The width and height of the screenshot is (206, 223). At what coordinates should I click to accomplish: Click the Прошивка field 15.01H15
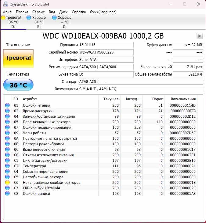[x=106, y=45]
